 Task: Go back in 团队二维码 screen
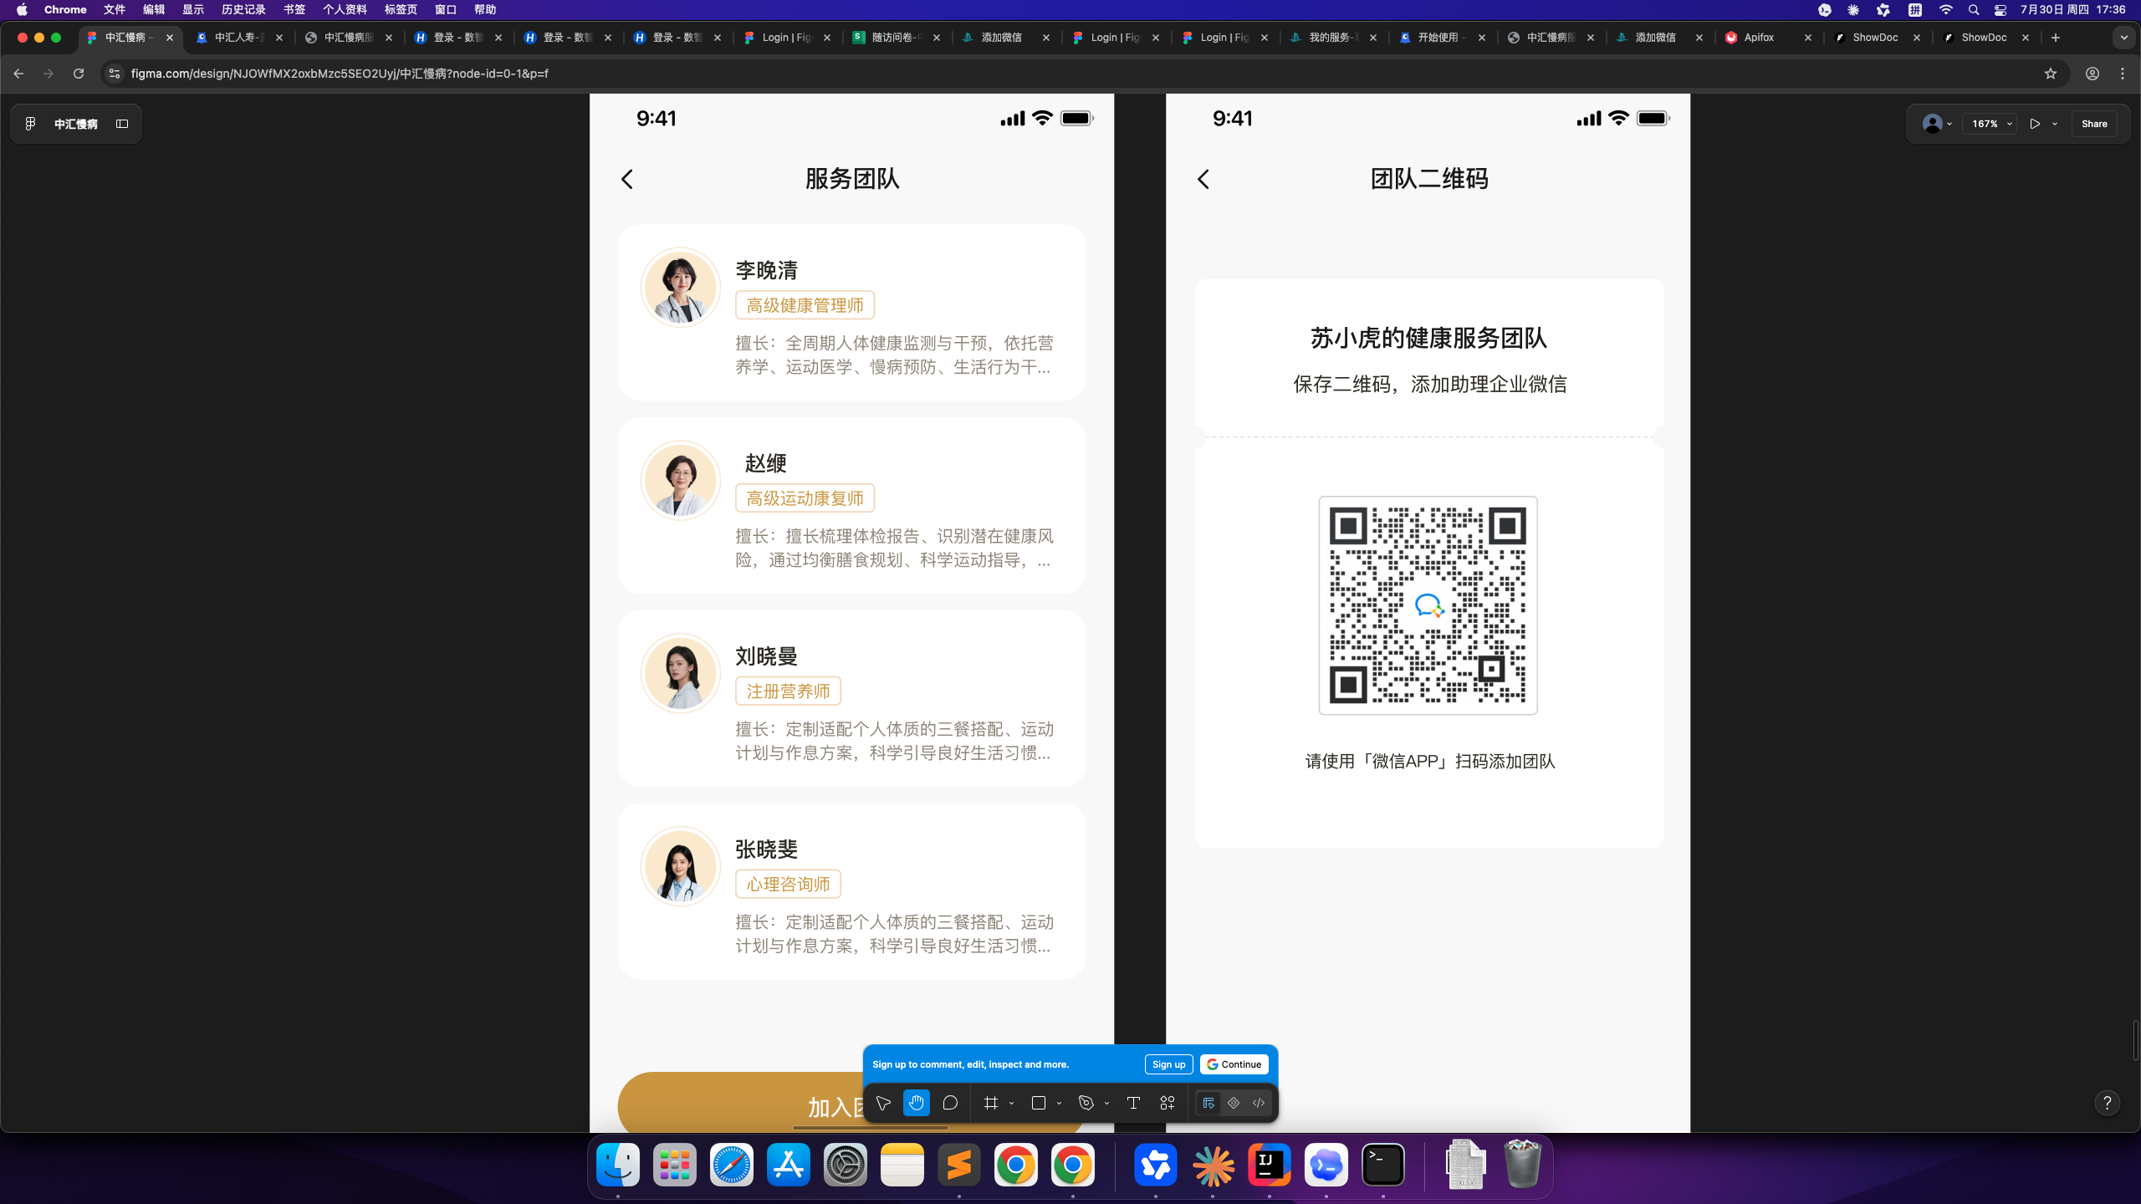pyautogui.click(x=1203, y=179)
